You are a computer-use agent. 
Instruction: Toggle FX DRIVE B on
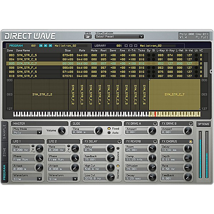click(x=191, y=124)
